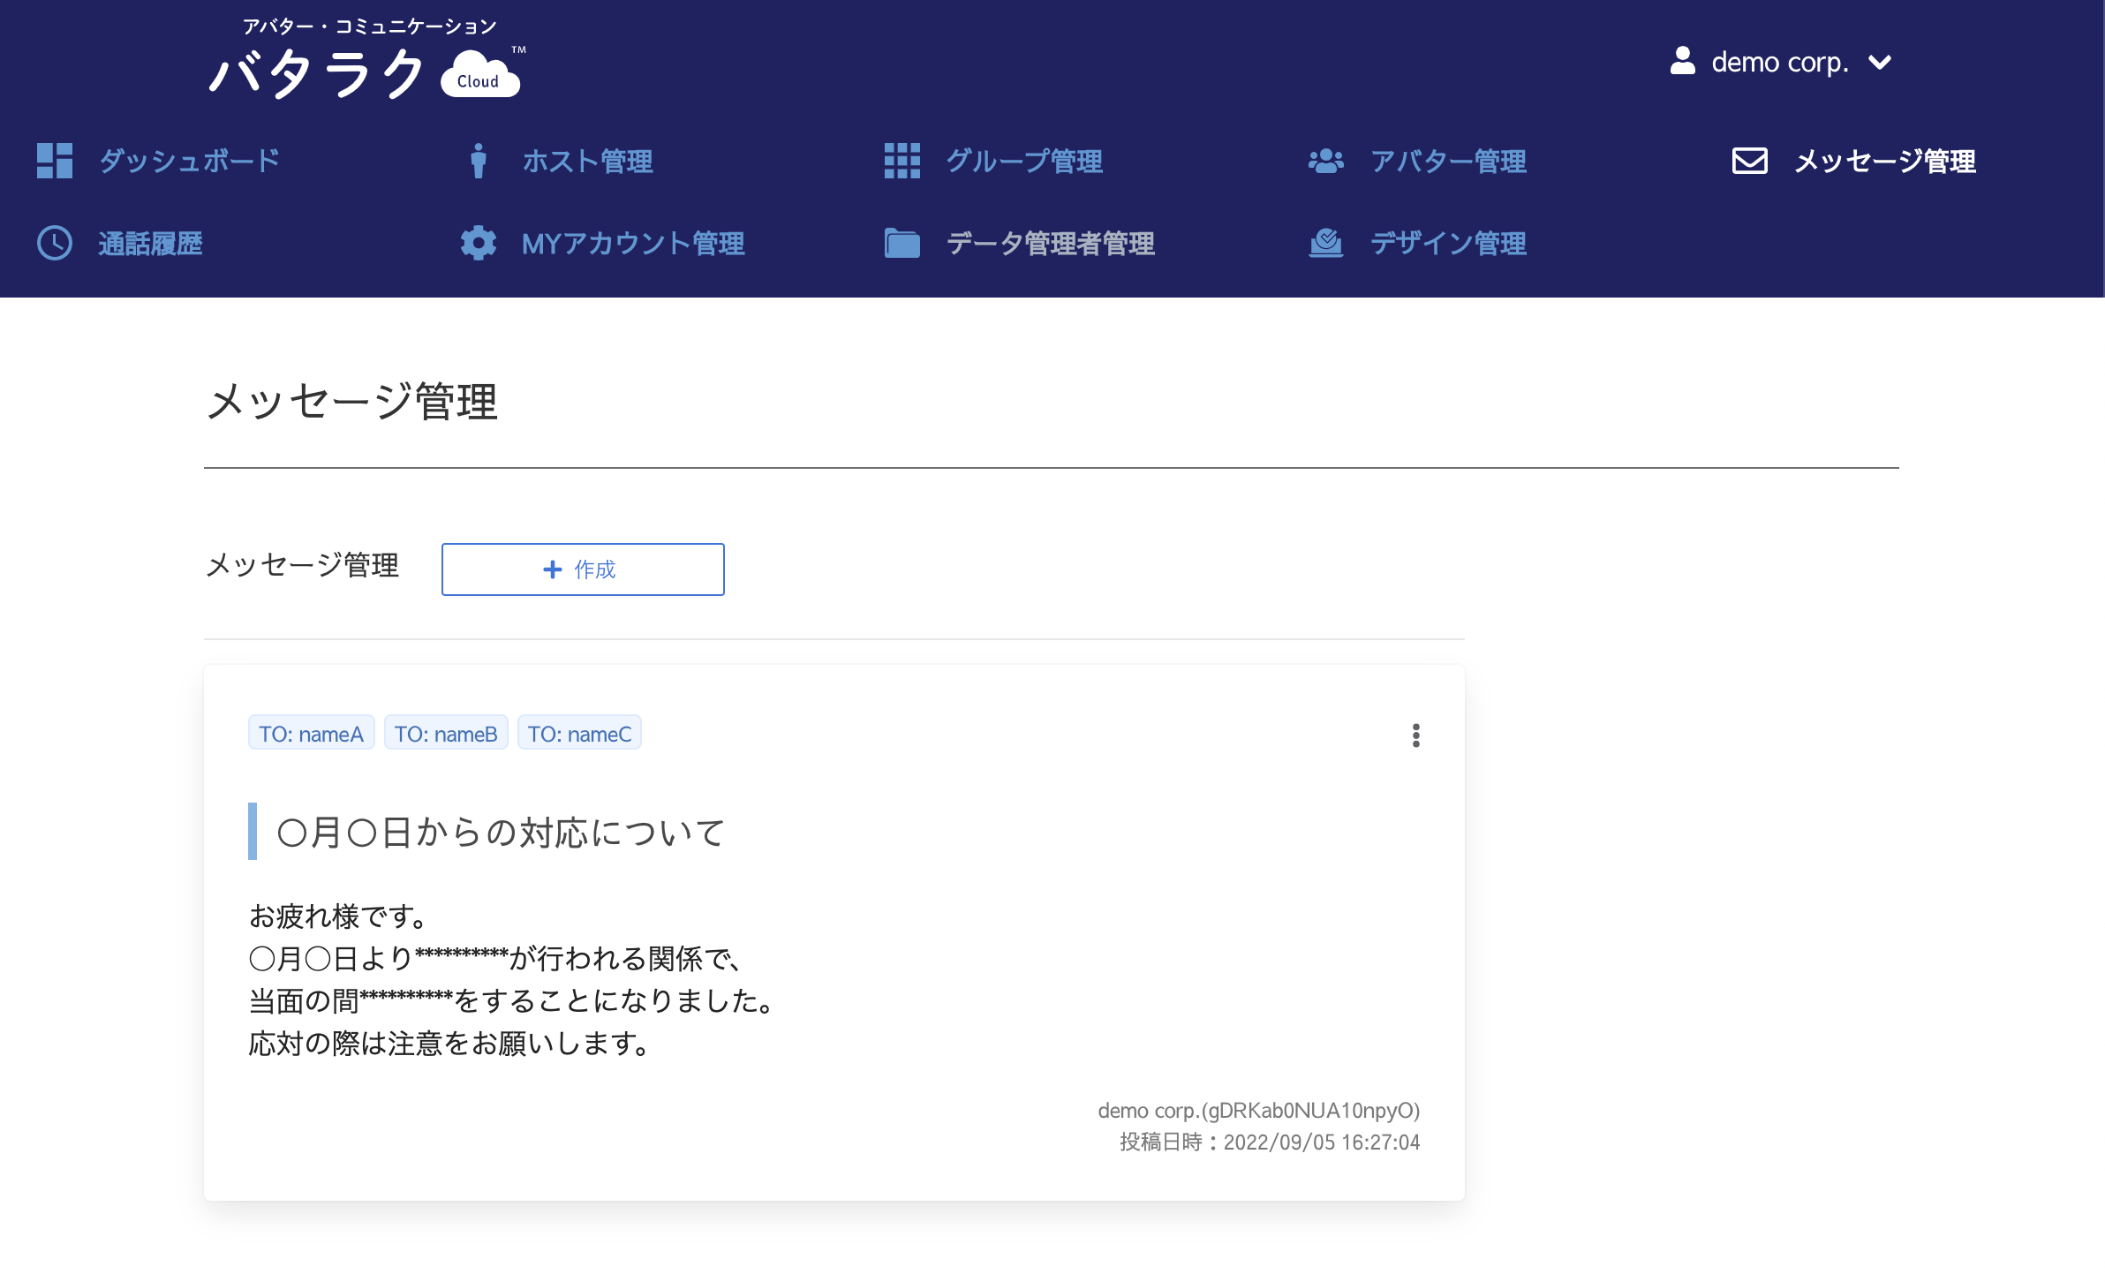This screenshot has height=1282, width=2105.
Task: Click the group management grid icon
Action: coord(902,161)
